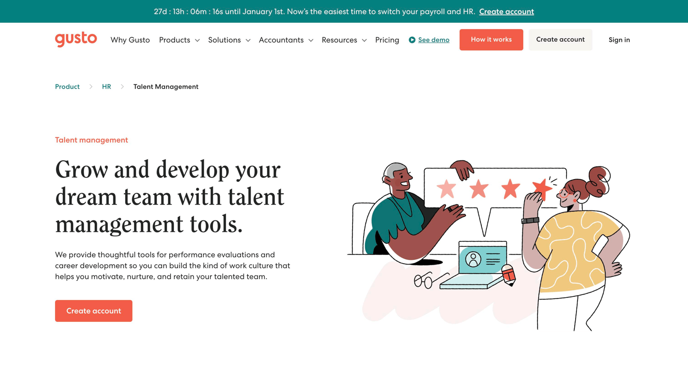Go to HR breadcrumb
The height and width of the screenshot is (370, 688).
point(106,87)
